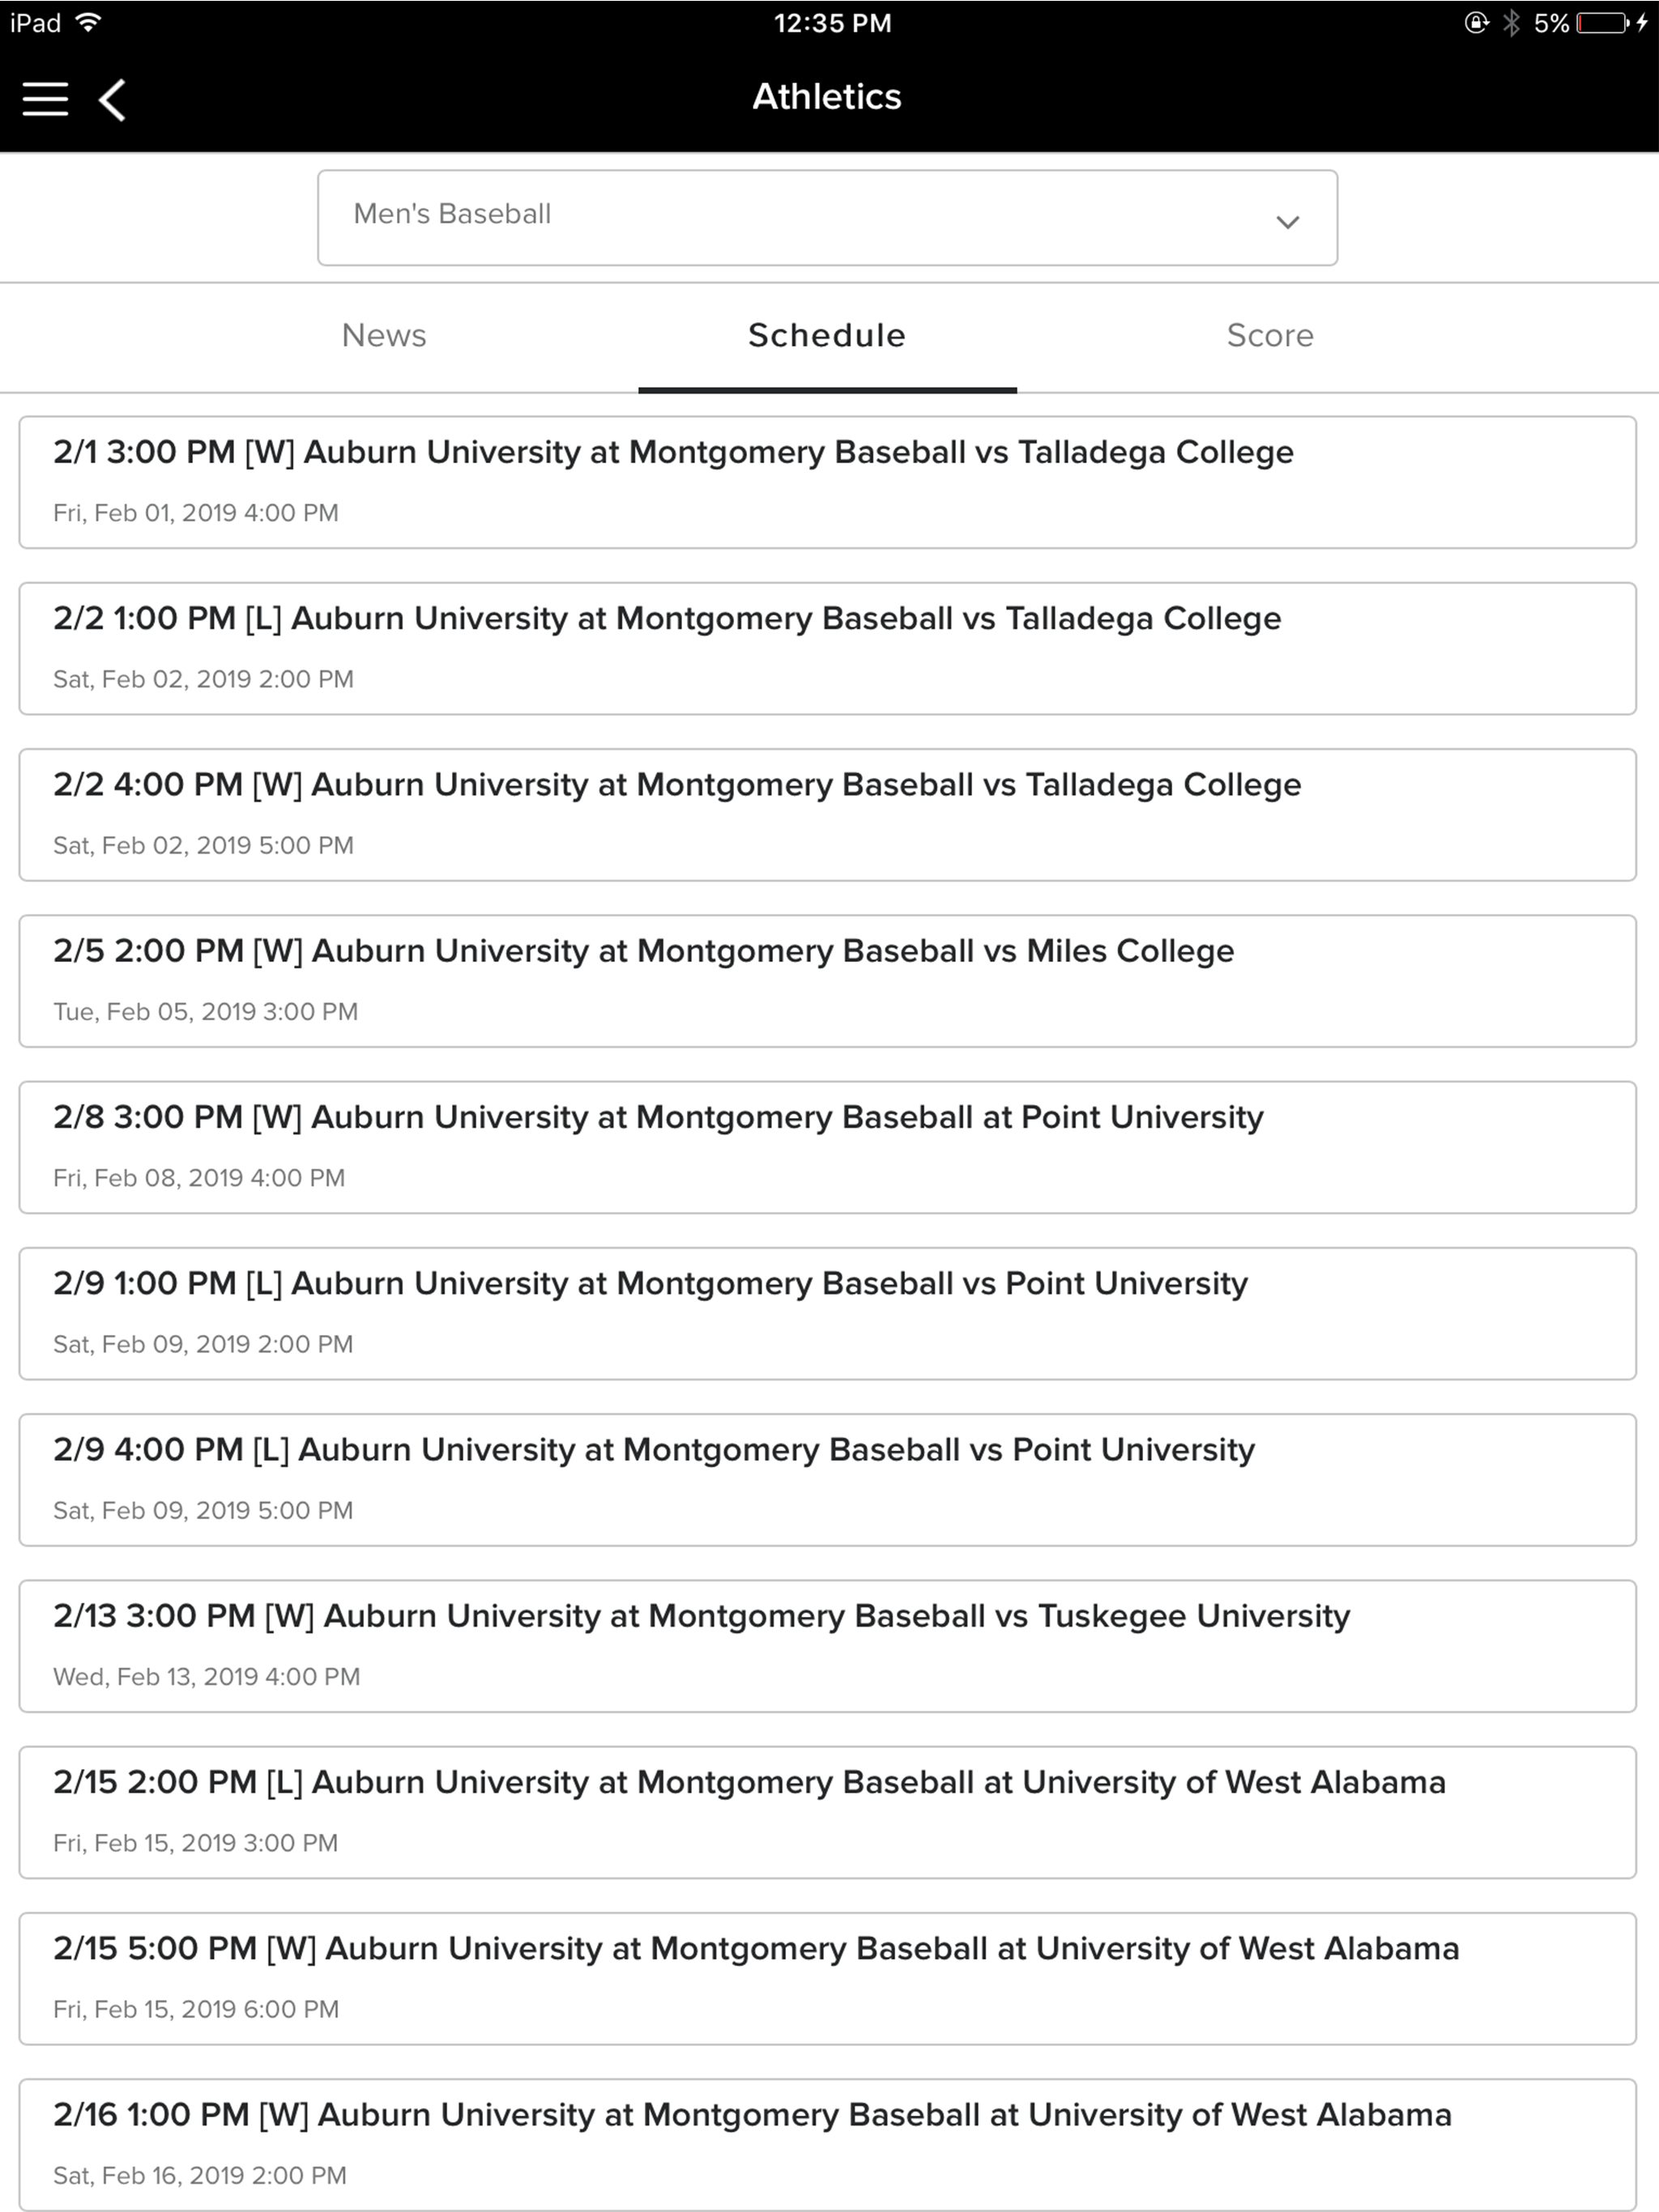Viewport: 1659px width, 2212px height.
Task: Open the 2/16 1:00 PM West Alabama game
Action: tap(828, 2144)
